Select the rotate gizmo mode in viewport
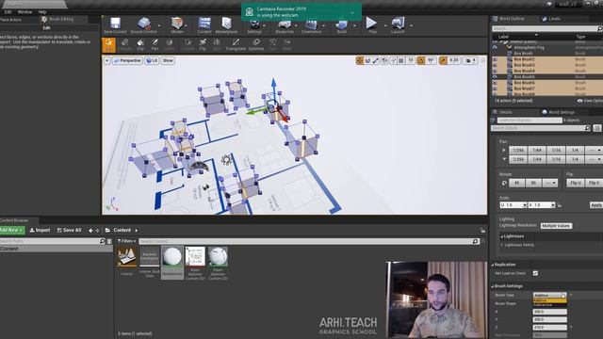603x339 pixels. 367,60
